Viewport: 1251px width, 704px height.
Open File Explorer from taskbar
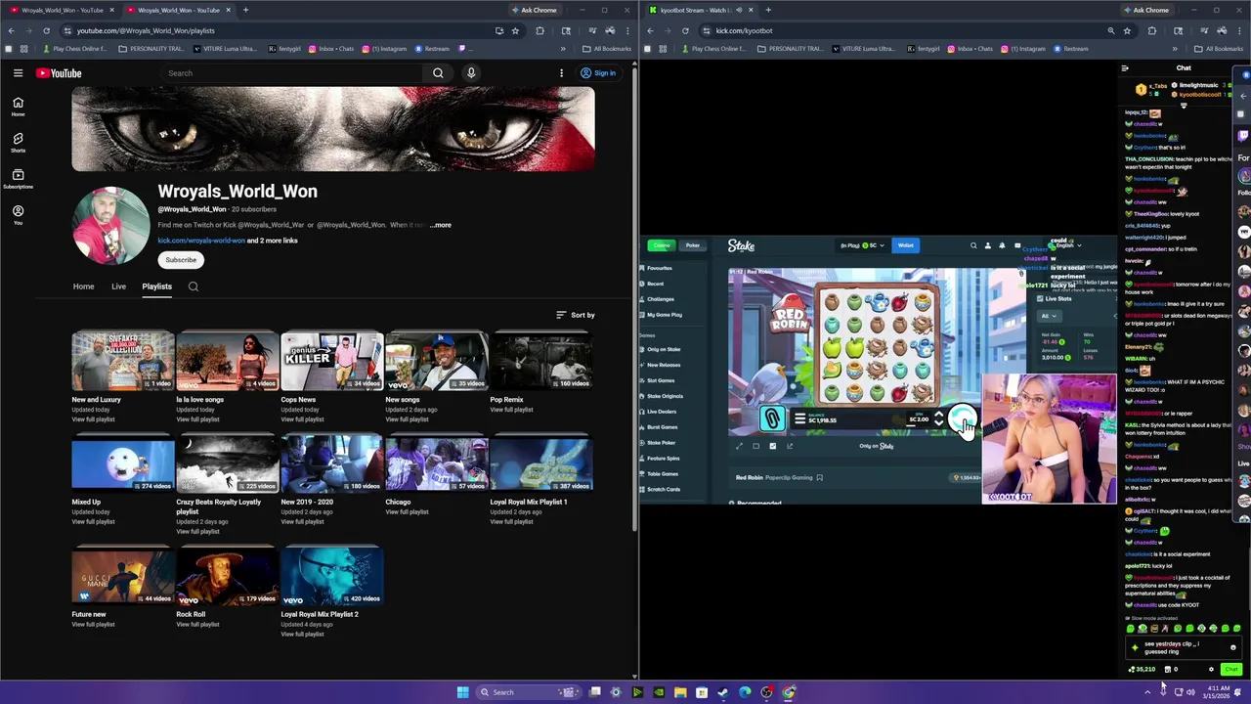680,692
